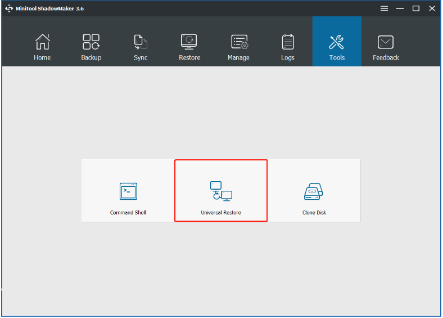The width and height of the screenshot is (443, 318).
Task: View the Logs tab
Action: point(288,47)
